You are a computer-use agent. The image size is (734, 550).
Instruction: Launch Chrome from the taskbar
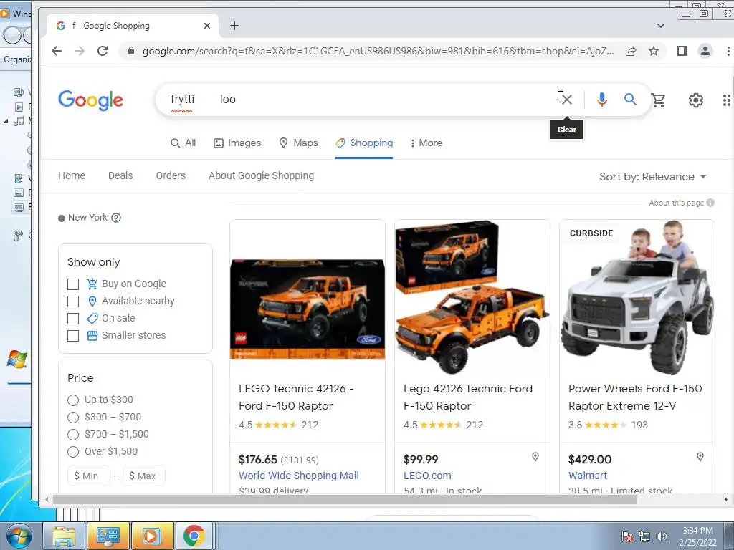click(194, 536)
